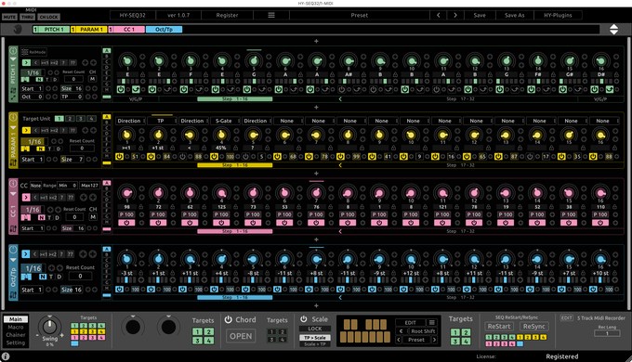Select the Oct/Tp track tab
The height and width of the screenshot is (362, 632).
(x=165, y=29)
